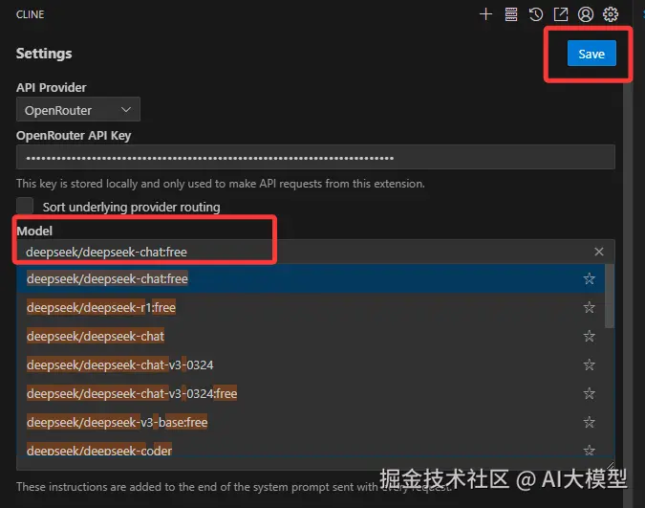Select deepseek/deepseek-chat:free from the model list
Screen dimensions: 645x508
311,279
